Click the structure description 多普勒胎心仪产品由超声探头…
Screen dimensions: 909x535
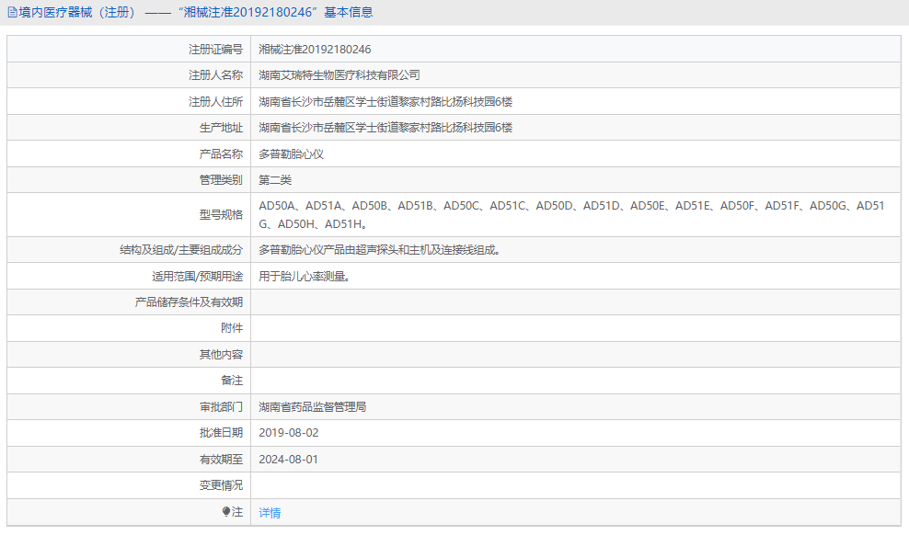[380, 250]
